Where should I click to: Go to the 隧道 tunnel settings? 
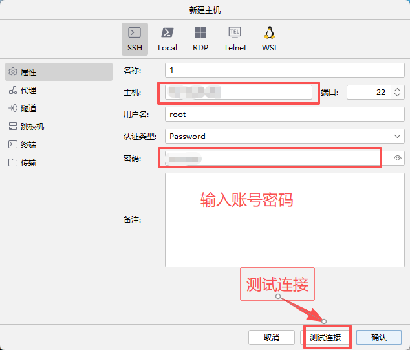[x=59, y=108]
